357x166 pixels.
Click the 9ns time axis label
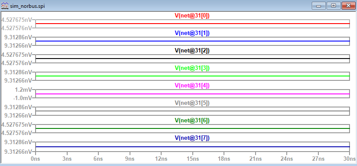(x=130, y=159)
